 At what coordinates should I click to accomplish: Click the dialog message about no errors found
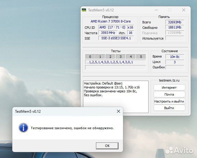click(72, 128)
